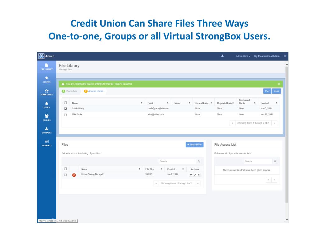Screen dimensions: 319x239
Task: Click Files search magnifier icon
Action: click(199, 162)
